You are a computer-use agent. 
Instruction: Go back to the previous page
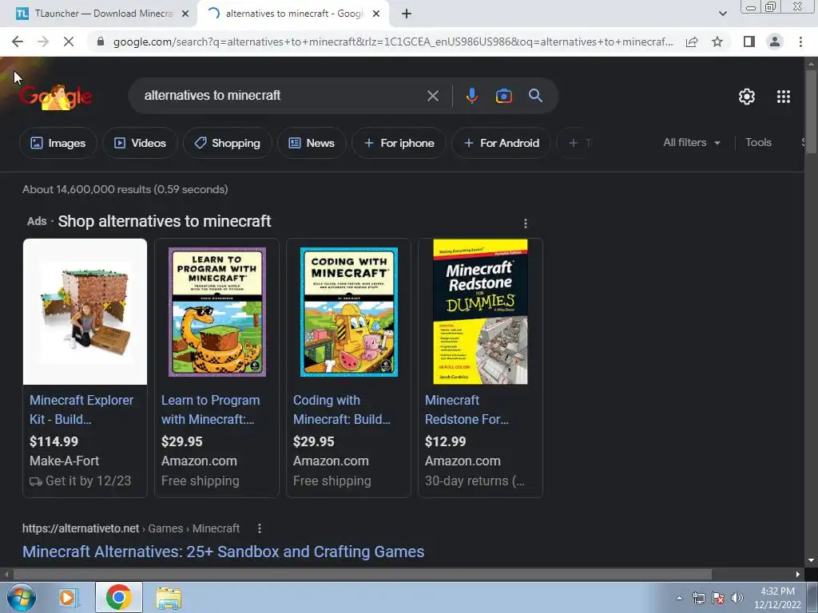(x=18, y=42)
